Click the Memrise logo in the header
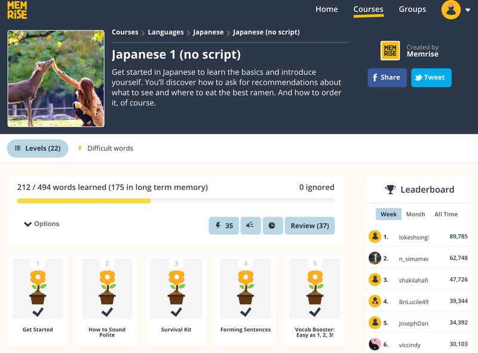This screenshot has width=478, height=353. [17, 10]
